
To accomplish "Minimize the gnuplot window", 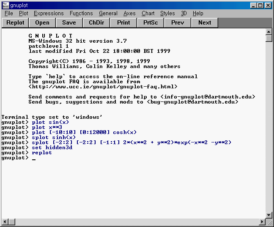I will (253, 5).
